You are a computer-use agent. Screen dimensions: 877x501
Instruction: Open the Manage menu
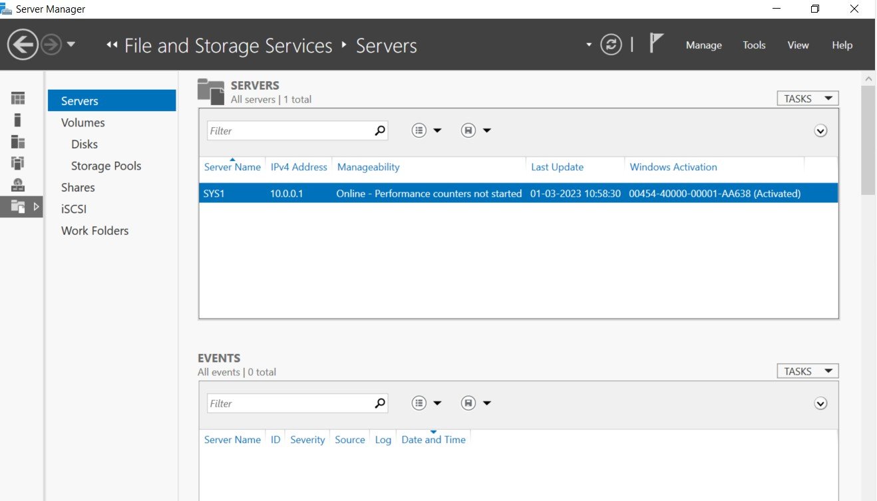[x=704, y=45]
